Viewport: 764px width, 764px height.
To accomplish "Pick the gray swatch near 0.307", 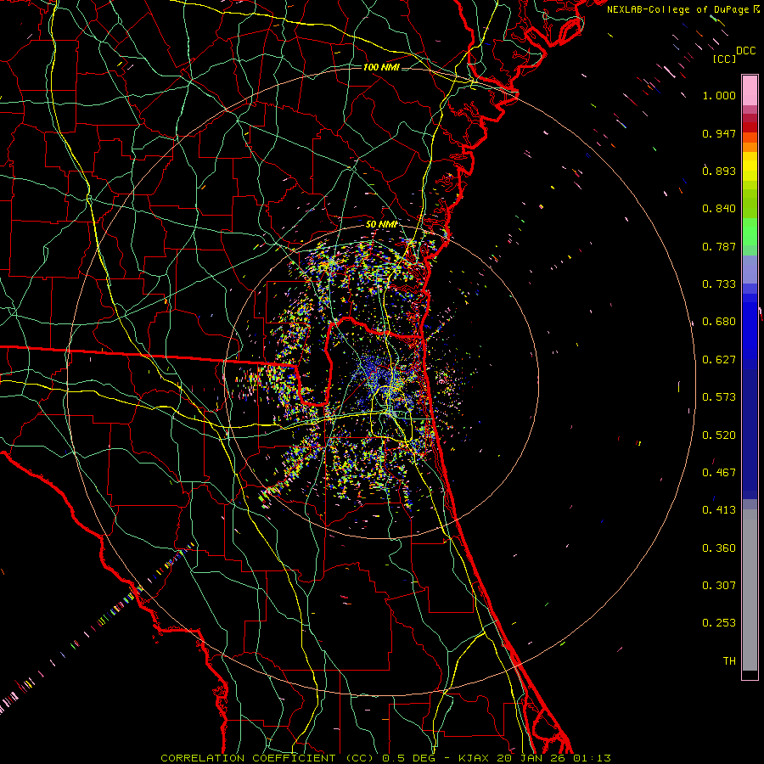I will point(750,590).
